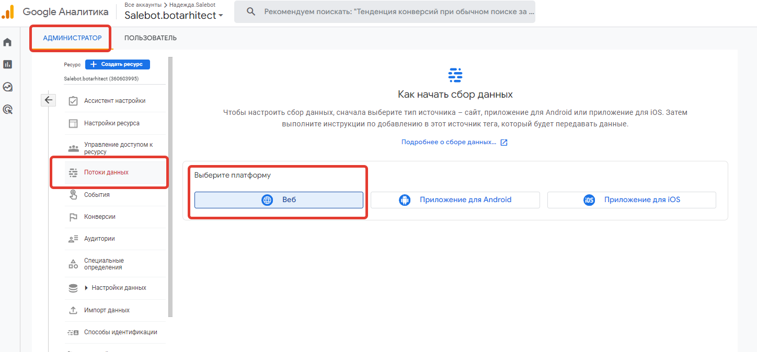Choose Приложение для Android platform
757x352 pixels.
455,200
